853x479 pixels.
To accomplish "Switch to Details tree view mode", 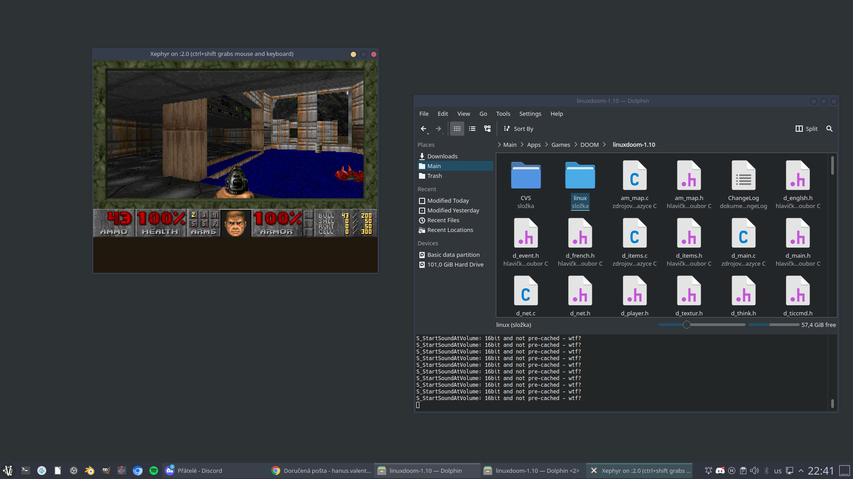I will pos(487,129).
